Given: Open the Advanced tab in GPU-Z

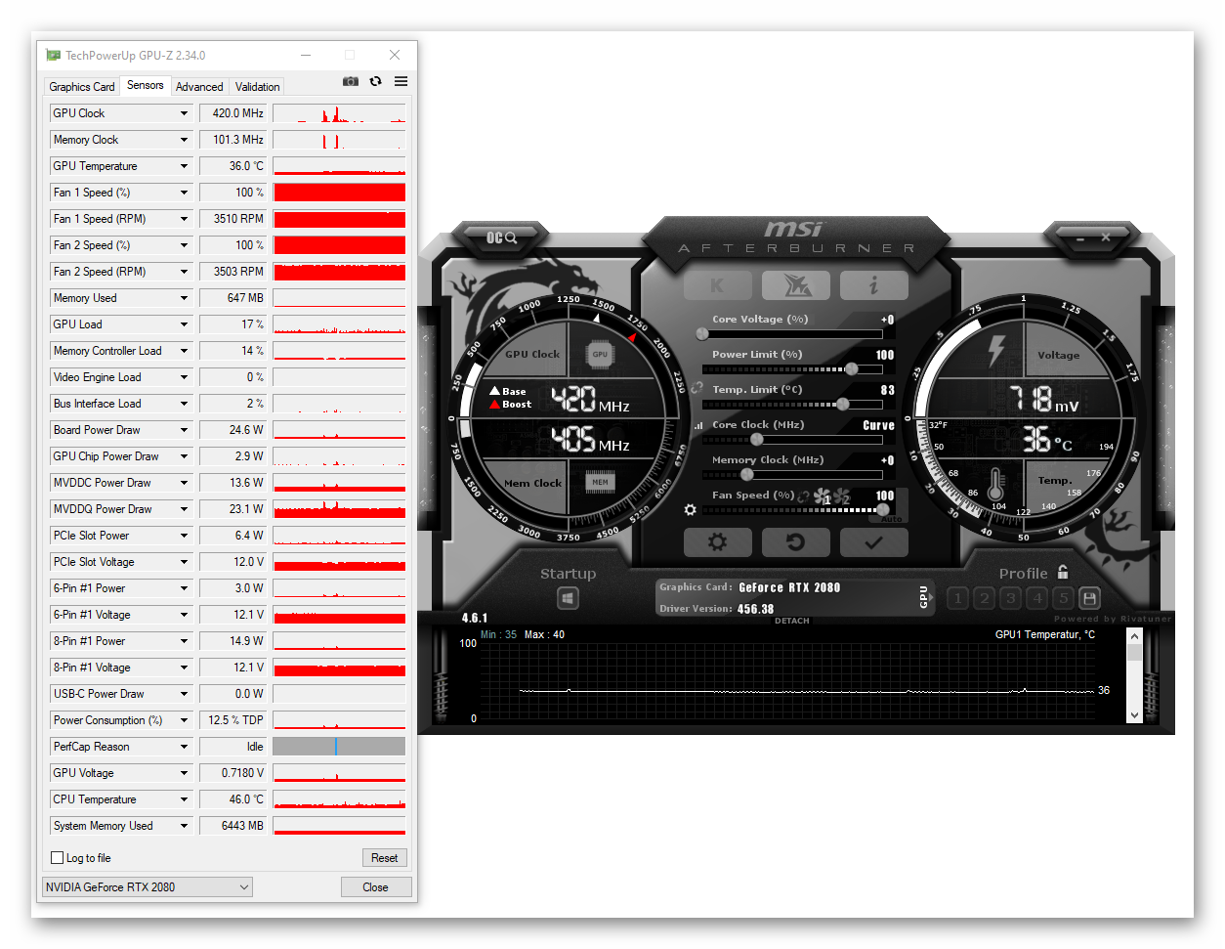Looking at the screenshot, I should pyautogui.click(x=199, y=87).
